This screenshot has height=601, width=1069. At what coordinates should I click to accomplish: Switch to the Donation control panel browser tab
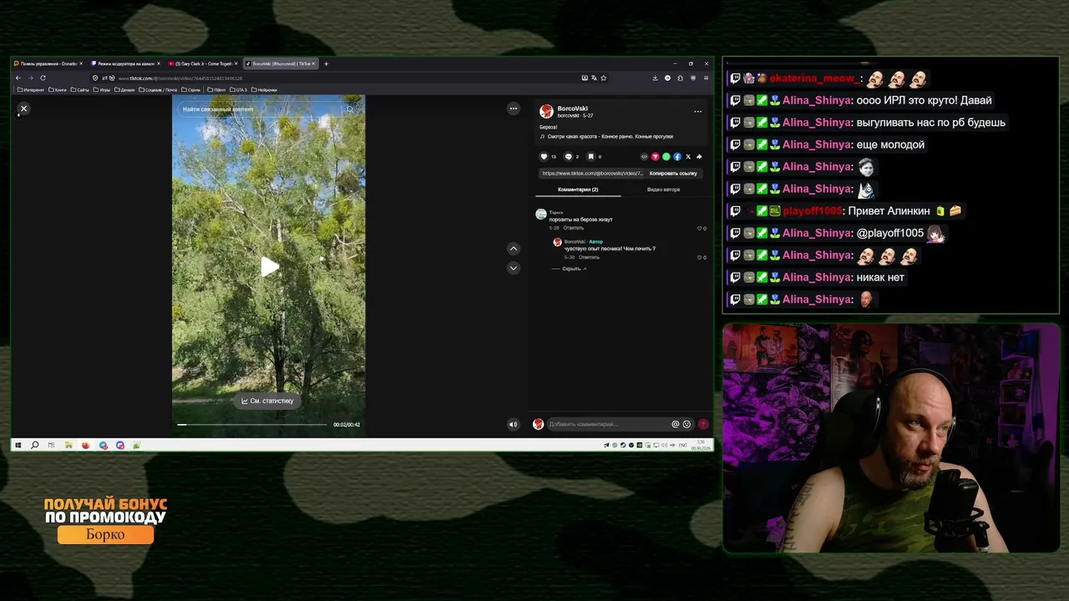pyautogui.click(x=48, y=63)
